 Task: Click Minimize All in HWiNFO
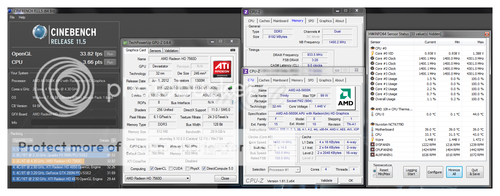click(x=454, y=172)
